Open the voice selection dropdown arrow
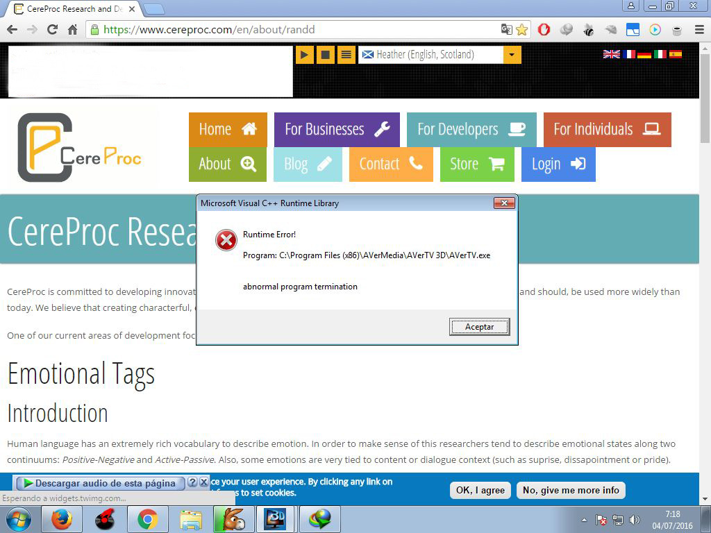This screenshot has width=711, height=533. [512, 55]
